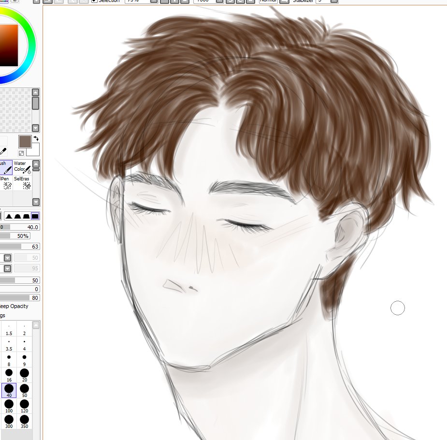Click the tool tray scrollbar thumb
Screen dimensions: 447x440
tap(36, 170)
